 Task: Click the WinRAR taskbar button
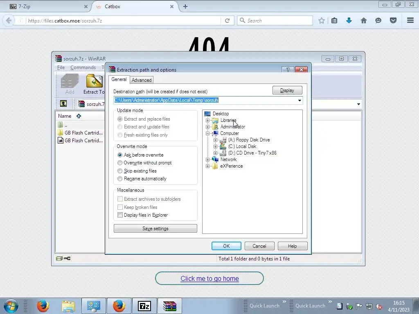point(170,306)
